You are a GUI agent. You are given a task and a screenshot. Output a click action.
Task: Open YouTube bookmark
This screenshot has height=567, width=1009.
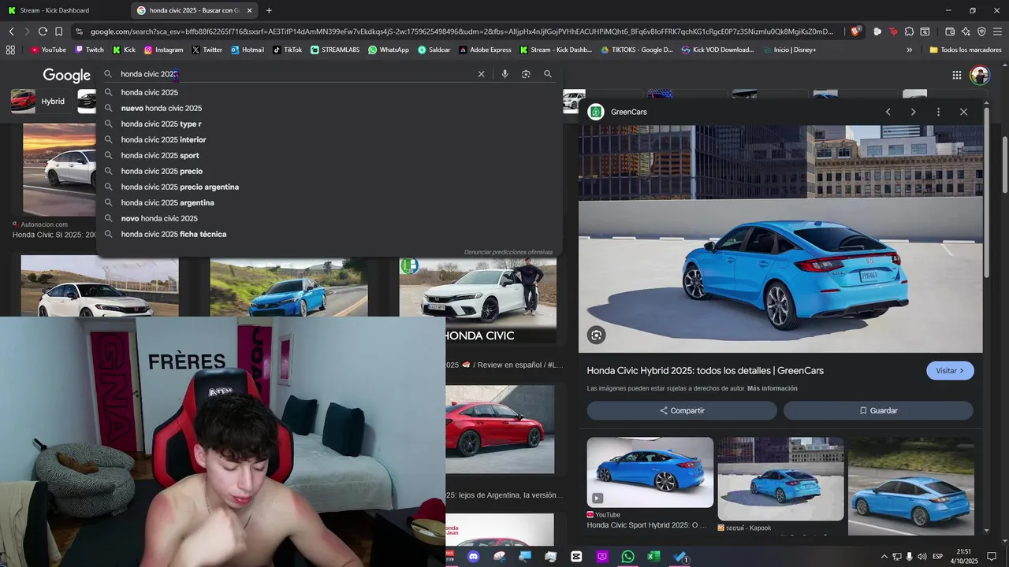tap(48, 50)
